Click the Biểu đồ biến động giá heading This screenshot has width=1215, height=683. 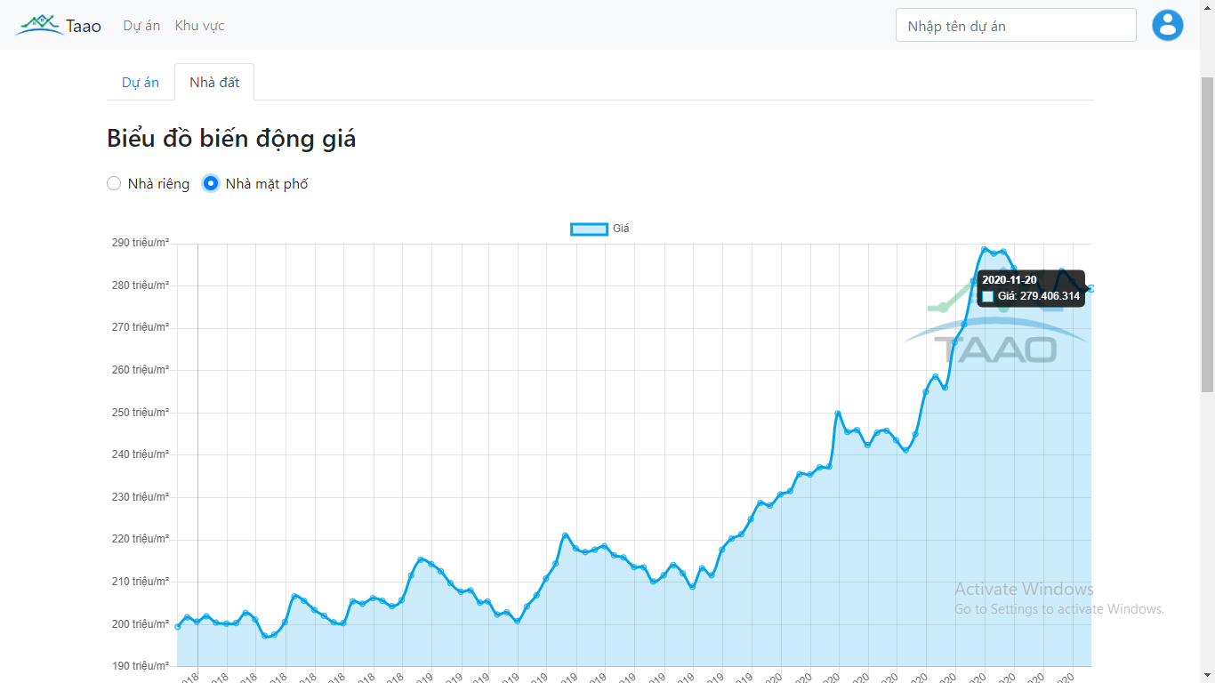click(231, 139)
